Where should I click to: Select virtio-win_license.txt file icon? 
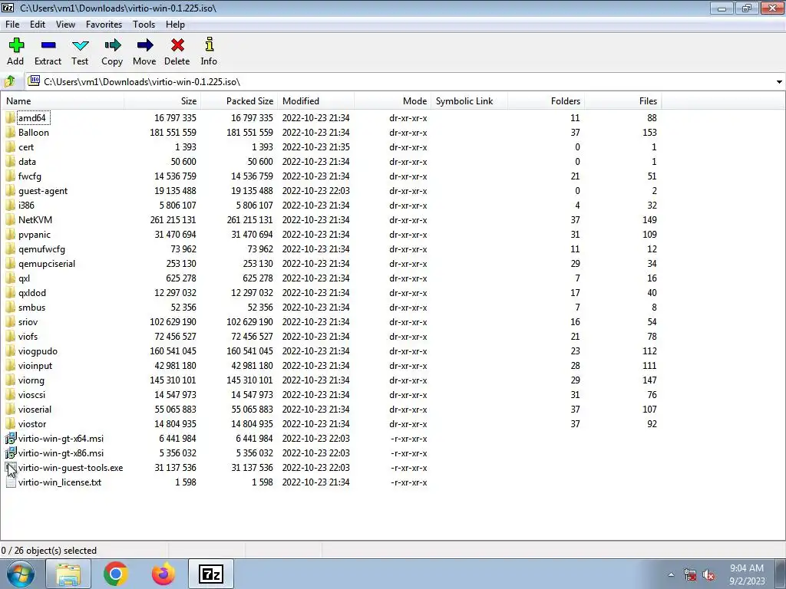click(x=11, y=482)
